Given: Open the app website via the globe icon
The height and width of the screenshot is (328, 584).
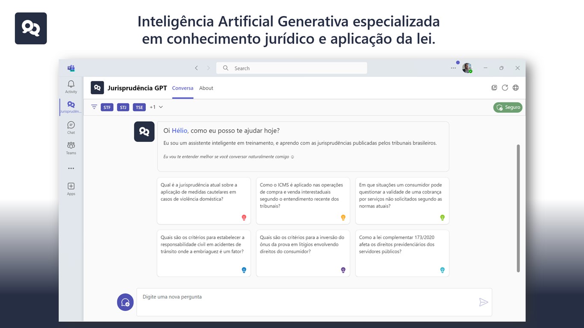Looking at the screenshot, I should 516,88.
